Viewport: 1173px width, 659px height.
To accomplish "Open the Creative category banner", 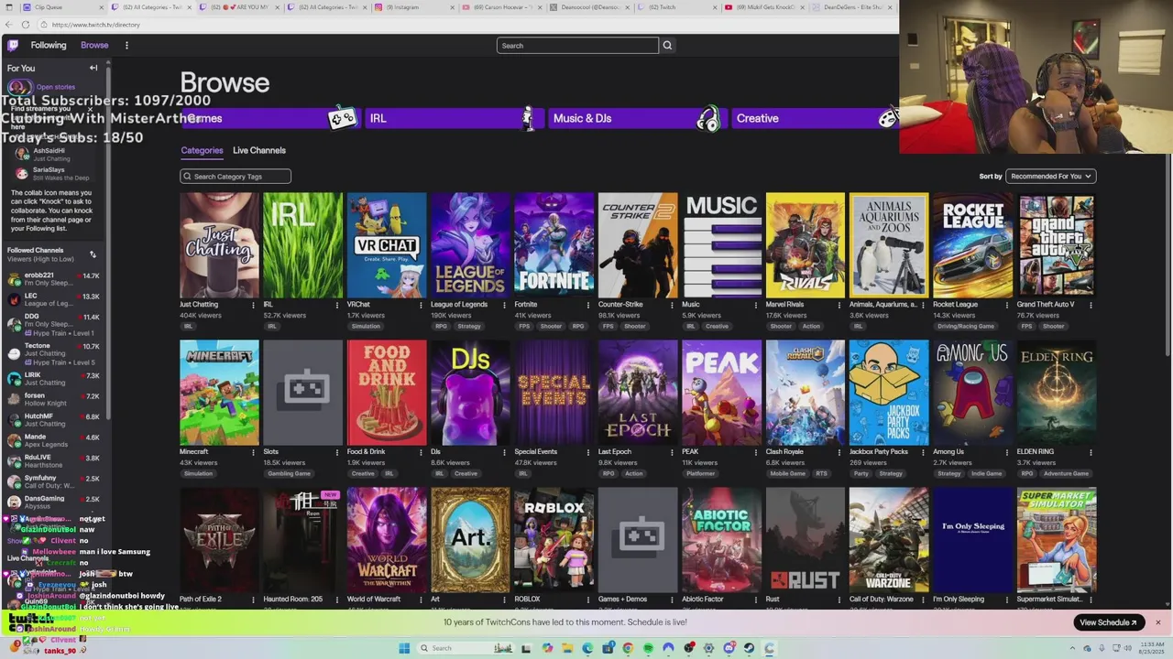I will pos(816,118).
